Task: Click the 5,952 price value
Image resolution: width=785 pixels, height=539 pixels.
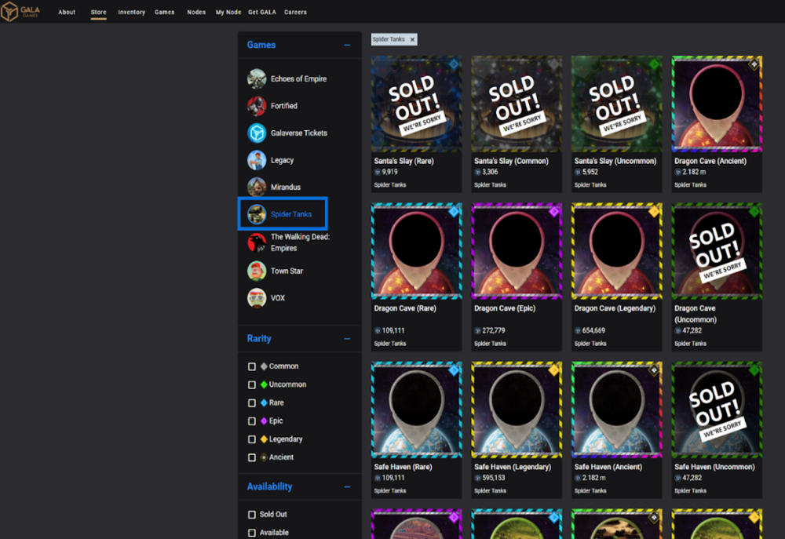Action: [x=590, y=172]
